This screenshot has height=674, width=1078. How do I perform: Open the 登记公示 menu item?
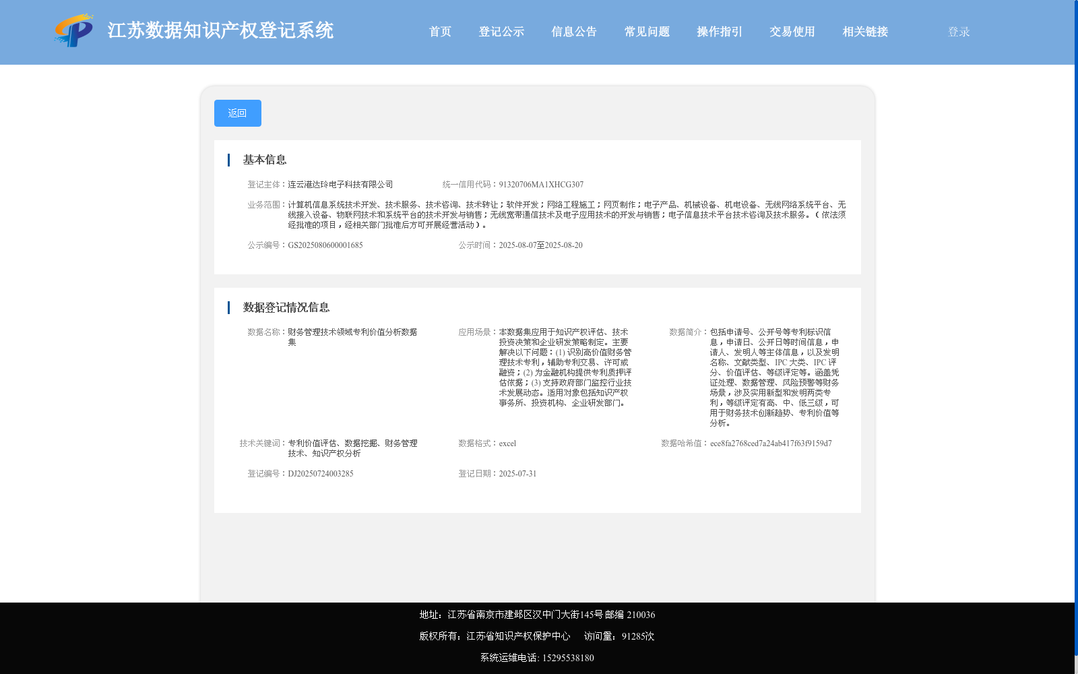(501, 32)
